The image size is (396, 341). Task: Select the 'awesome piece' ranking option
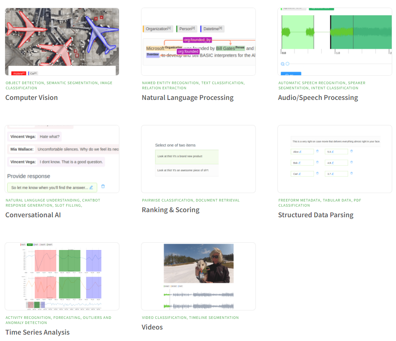[187, 170]
